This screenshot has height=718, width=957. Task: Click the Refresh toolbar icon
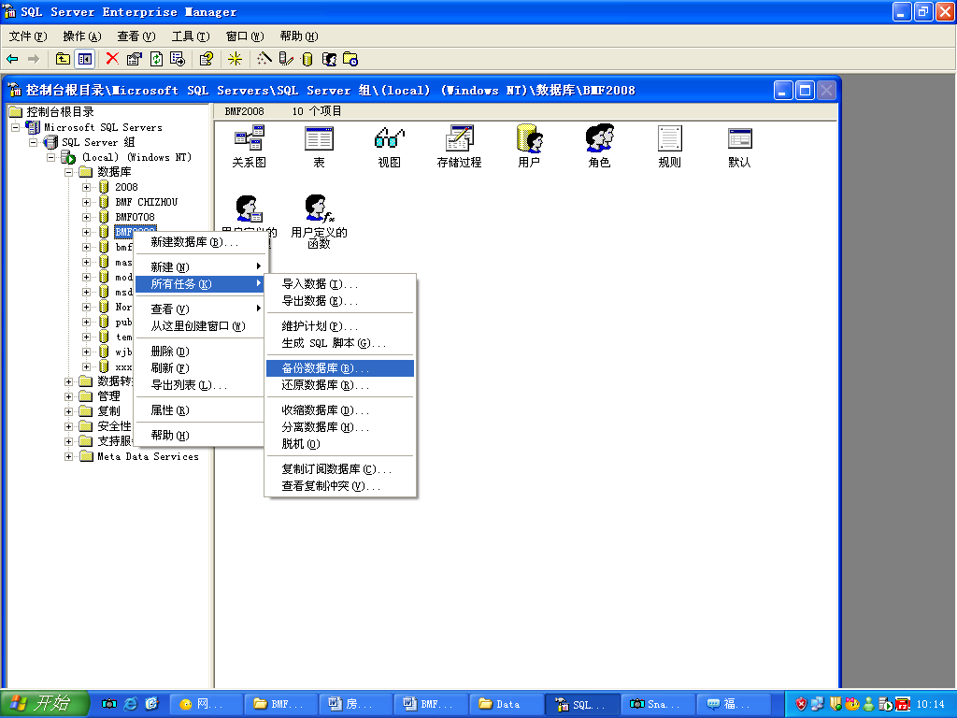click(x=156, y=59)
